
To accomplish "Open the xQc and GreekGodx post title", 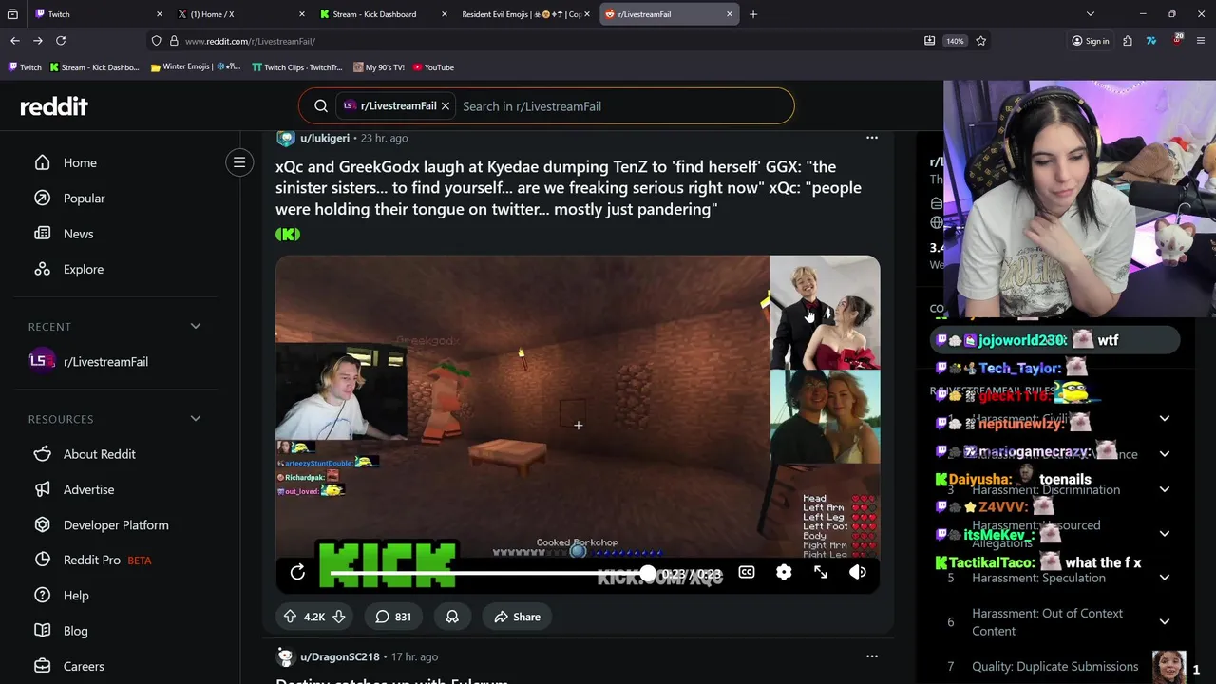I will pos(568,188).
